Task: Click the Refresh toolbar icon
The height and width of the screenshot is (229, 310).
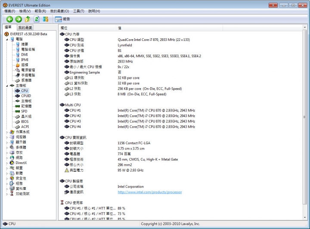Action: click(x=37, y=19)
